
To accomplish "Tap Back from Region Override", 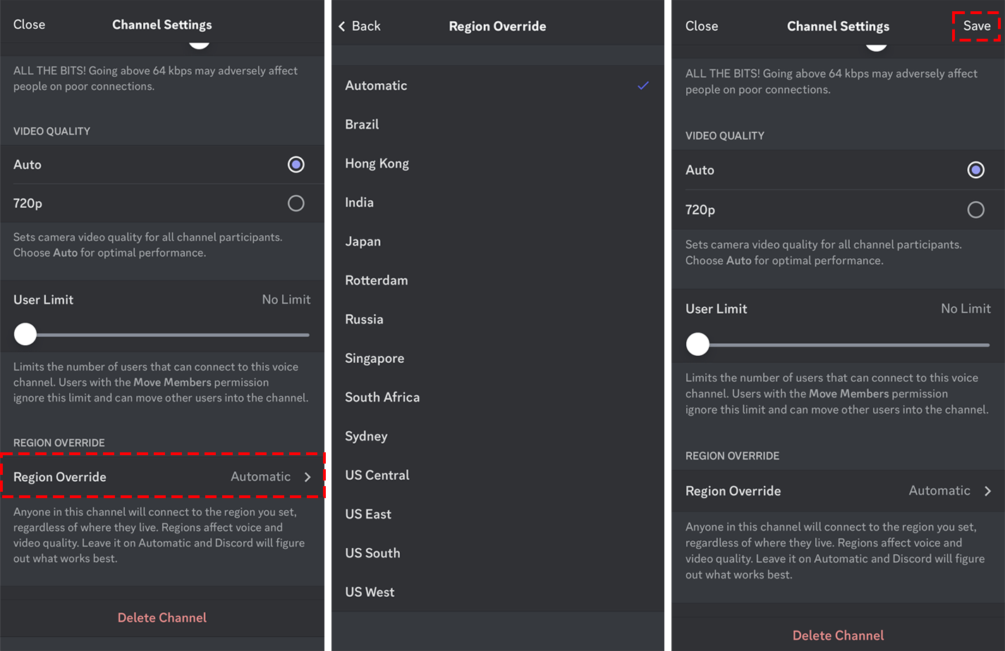I will pos(360,26).
